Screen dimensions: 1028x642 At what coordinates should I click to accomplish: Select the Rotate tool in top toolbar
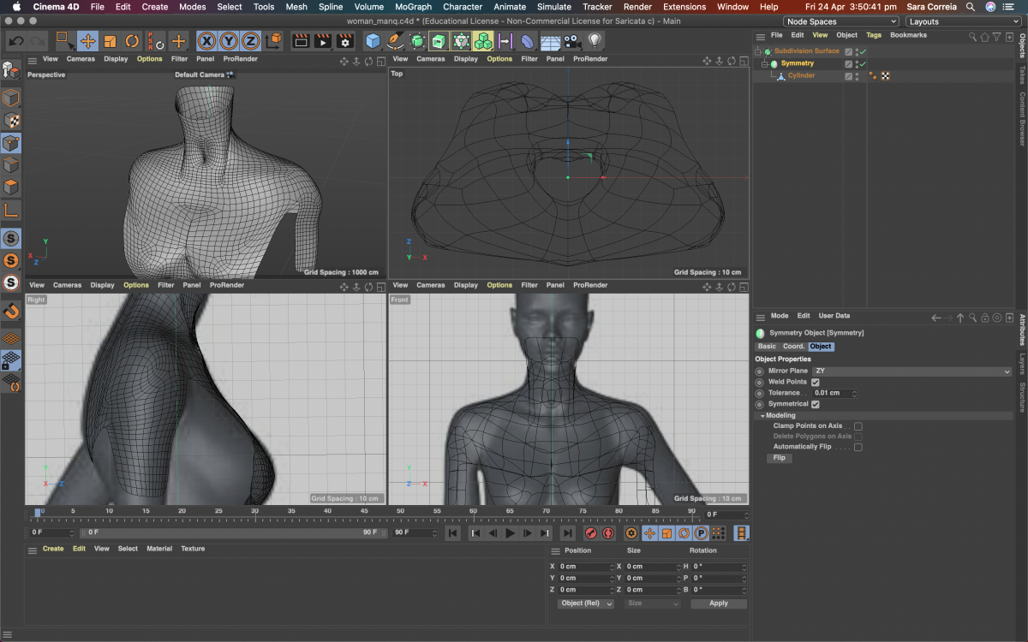coord(132,41)
